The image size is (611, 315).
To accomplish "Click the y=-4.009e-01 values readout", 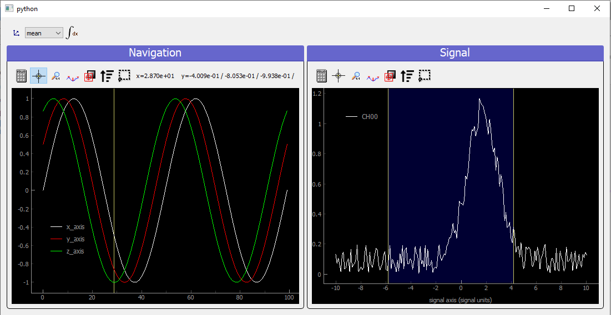I will pos(238,76).
